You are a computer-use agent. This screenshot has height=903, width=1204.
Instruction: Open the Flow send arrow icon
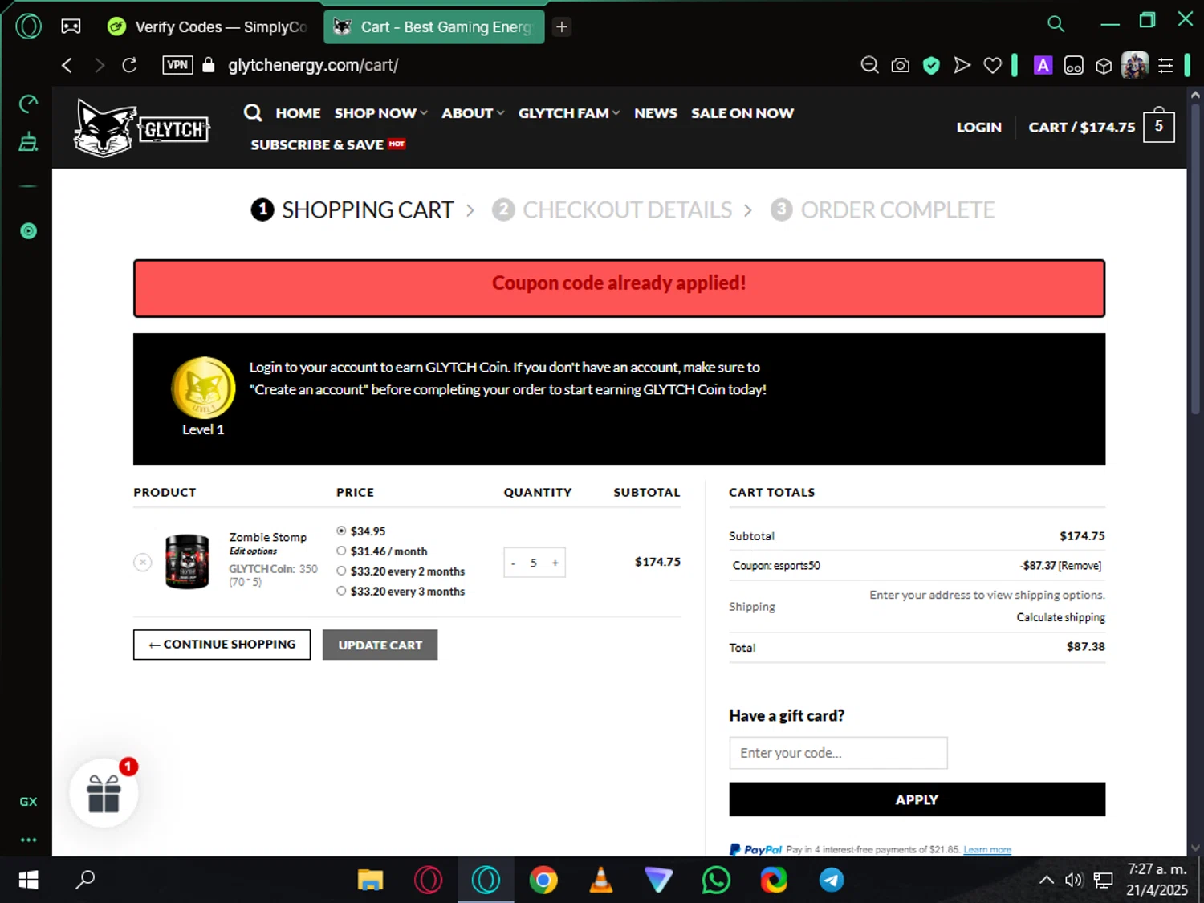[962, 65]
